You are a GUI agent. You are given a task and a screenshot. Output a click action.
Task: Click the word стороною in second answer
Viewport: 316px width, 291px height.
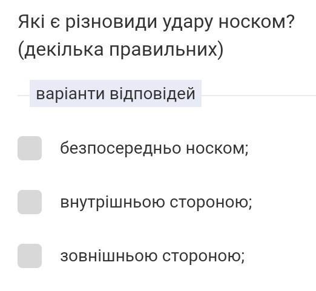(x=211, y=203)
